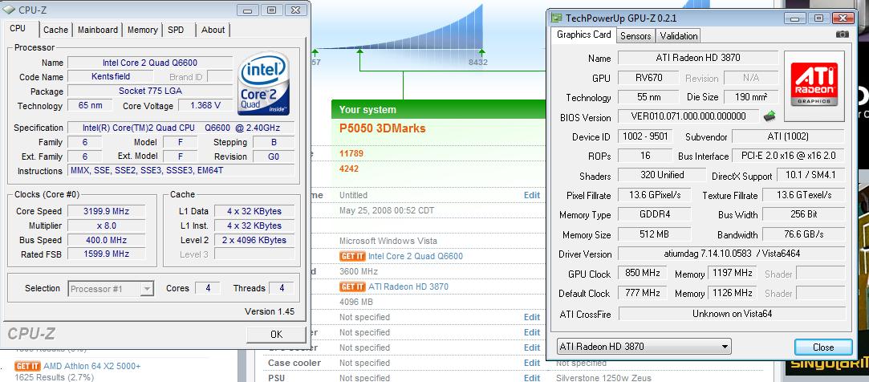Click the Bandwidth value 76.6 GB/s
The image size is (869, 382).
[803, 234]
